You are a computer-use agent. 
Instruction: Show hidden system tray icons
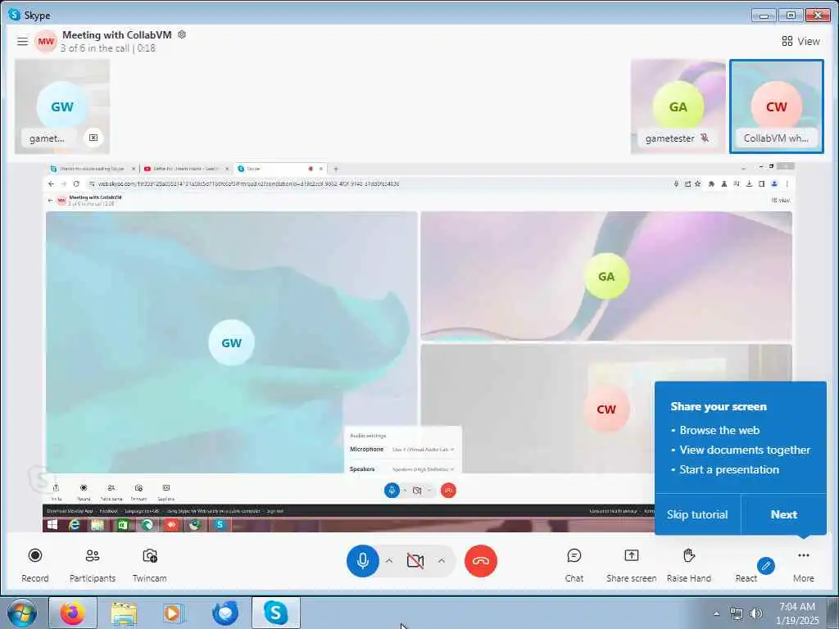(716, 613)
